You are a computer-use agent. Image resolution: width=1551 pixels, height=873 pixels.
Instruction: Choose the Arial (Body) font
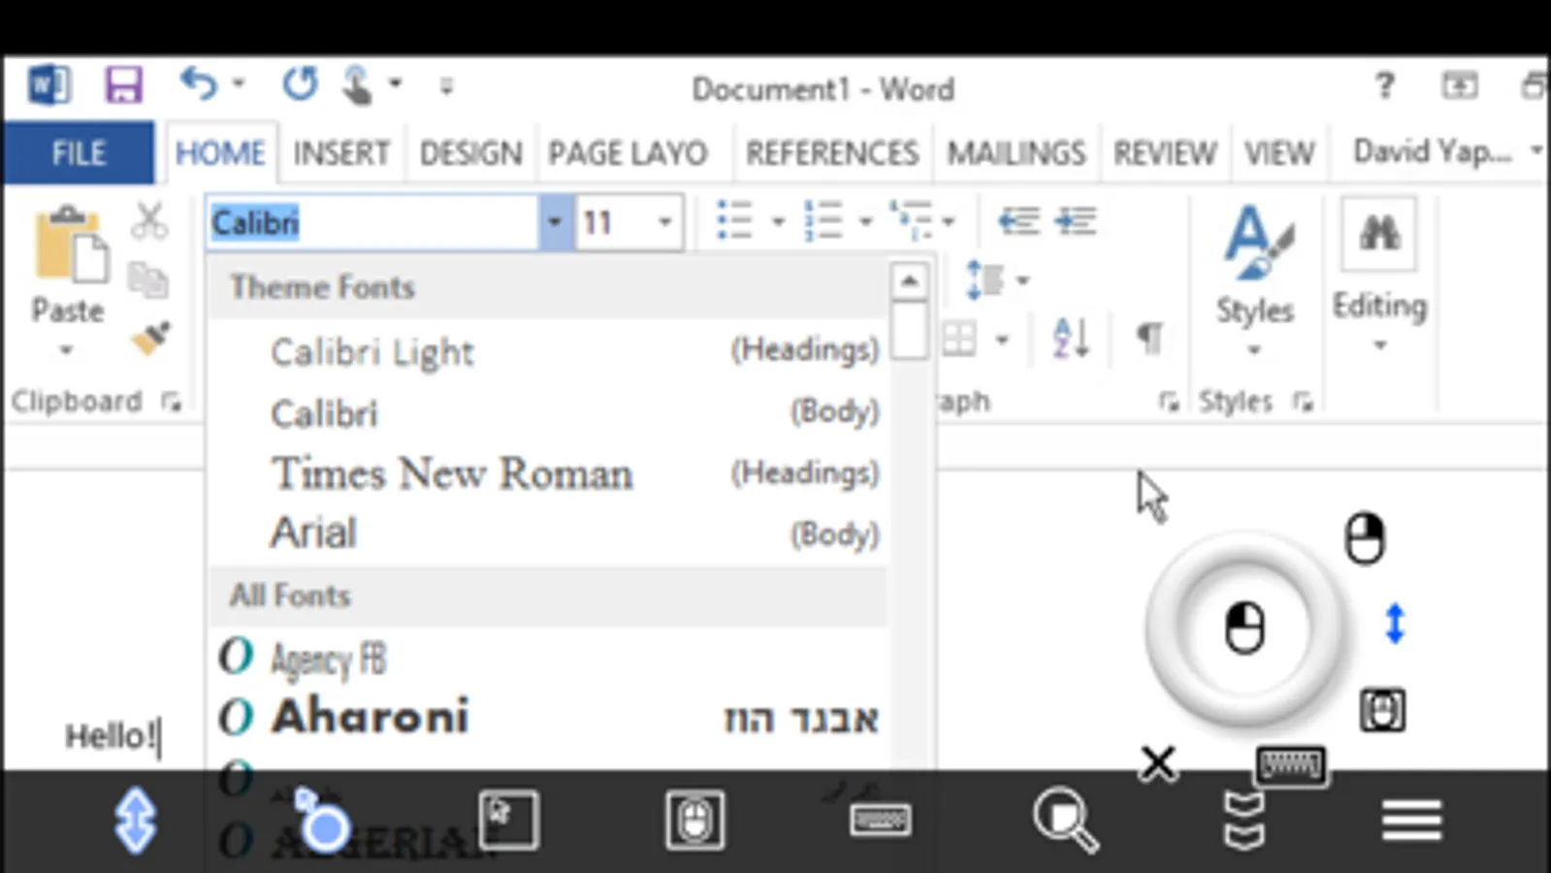point(548,533)
